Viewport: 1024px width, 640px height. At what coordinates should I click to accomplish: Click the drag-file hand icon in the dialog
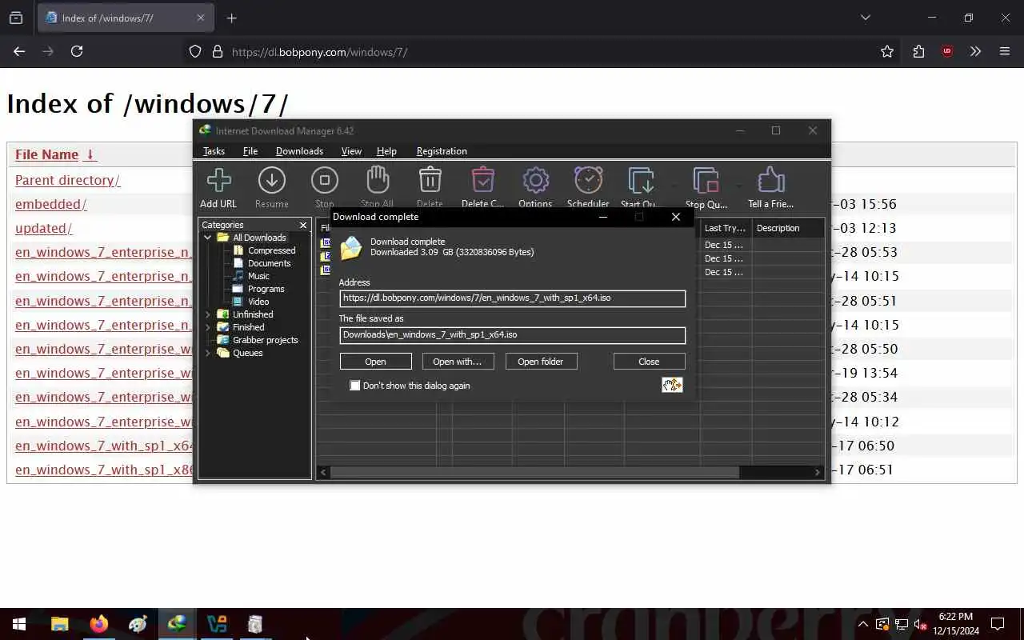(x=672, y=386)
